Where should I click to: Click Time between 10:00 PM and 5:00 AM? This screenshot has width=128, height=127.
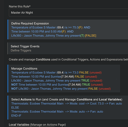tap(42, 31)
